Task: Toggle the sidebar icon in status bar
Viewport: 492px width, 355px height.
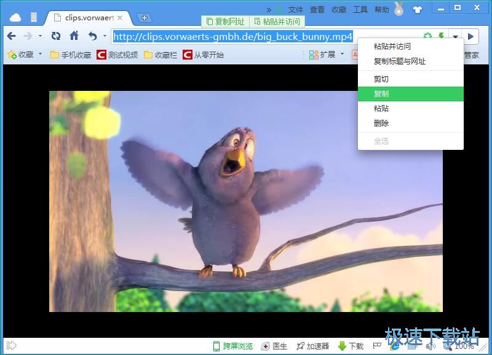Action: coord(11,346)
